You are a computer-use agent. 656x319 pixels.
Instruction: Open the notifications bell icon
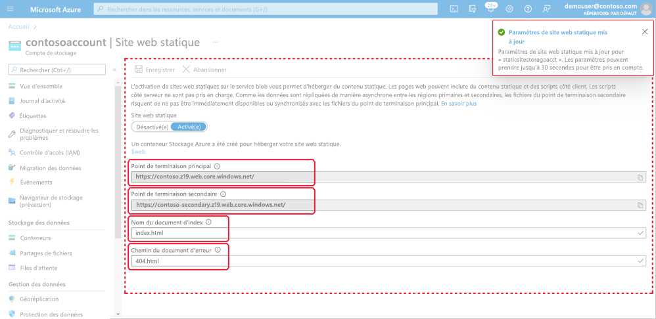[x=490, y=8]
